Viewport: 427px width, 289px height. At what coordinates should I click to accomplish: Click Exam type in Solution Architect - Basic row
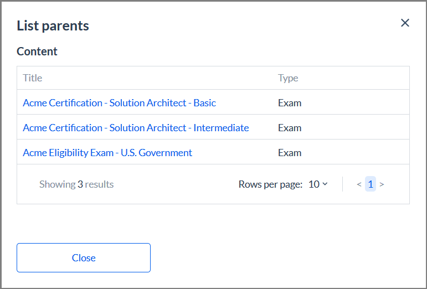(290, 103)
